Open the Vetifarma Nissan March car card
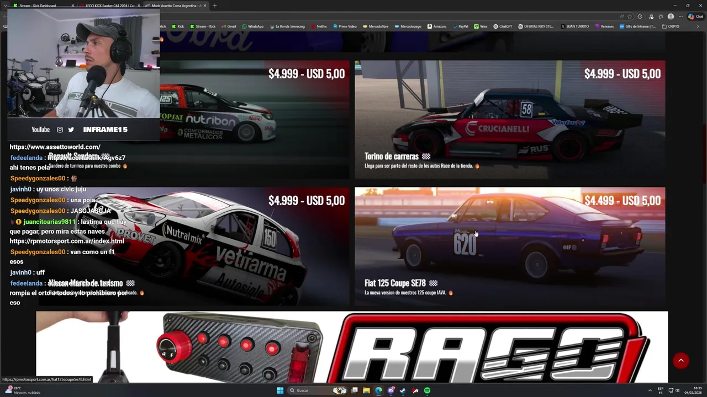 (193, 246)
